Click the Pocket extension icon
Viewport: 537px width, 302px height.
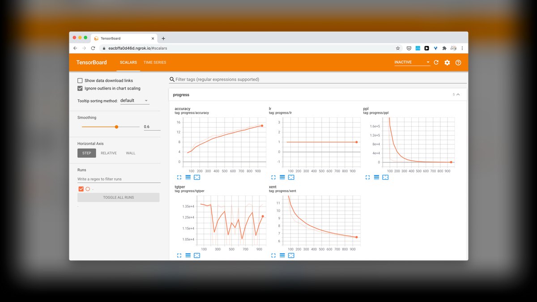(409, 48)
